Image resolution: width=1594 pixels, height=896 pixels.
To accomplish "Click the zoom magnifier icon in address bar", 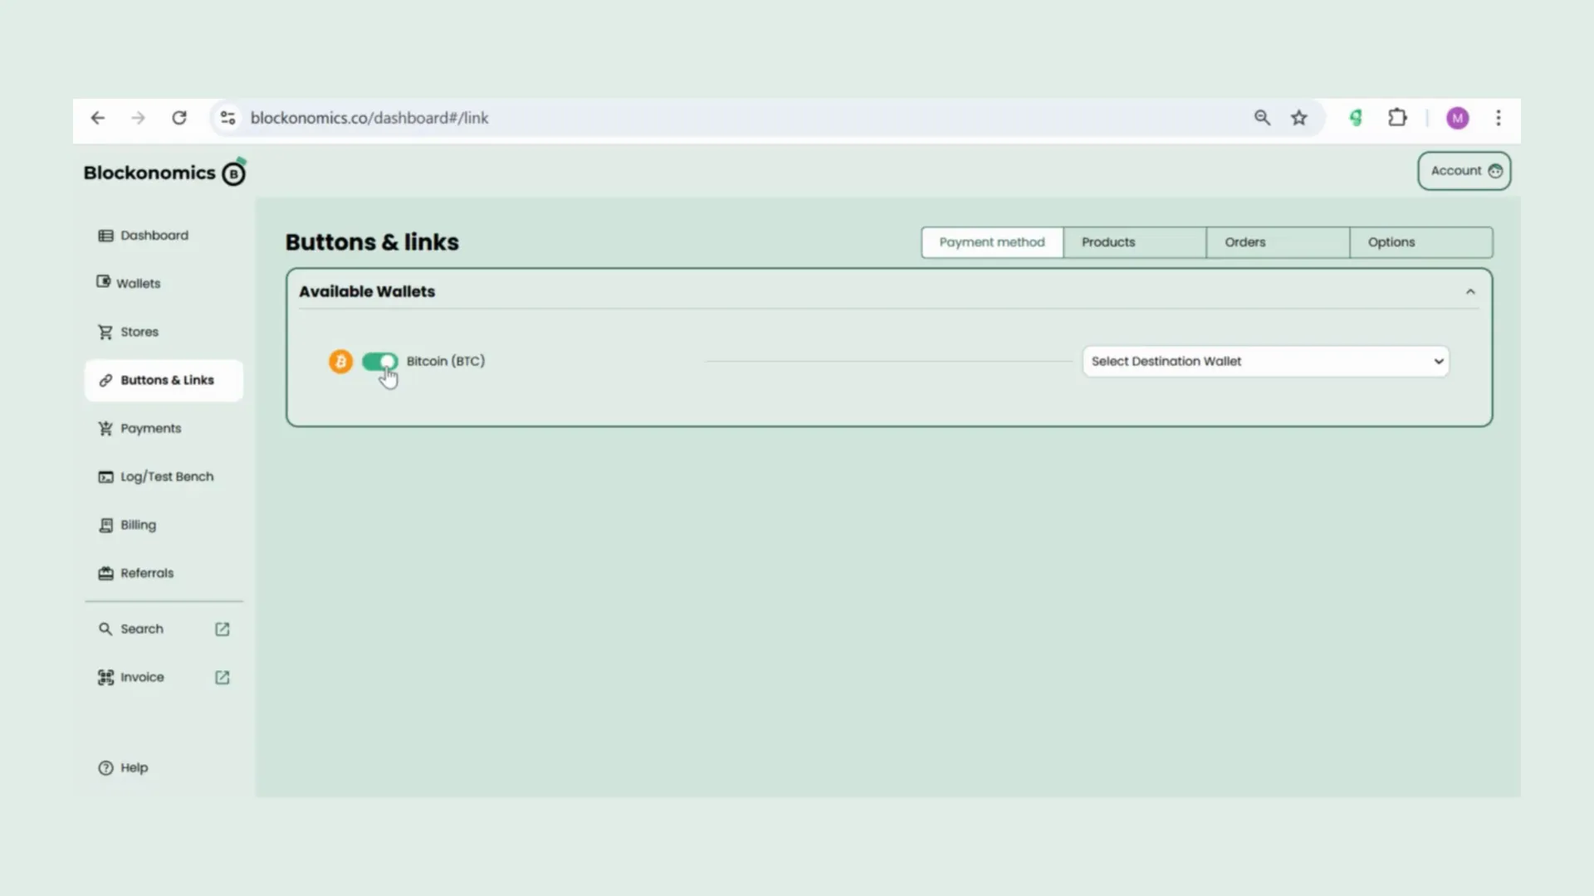I will pyautogui.click(x=1262, y=118).
